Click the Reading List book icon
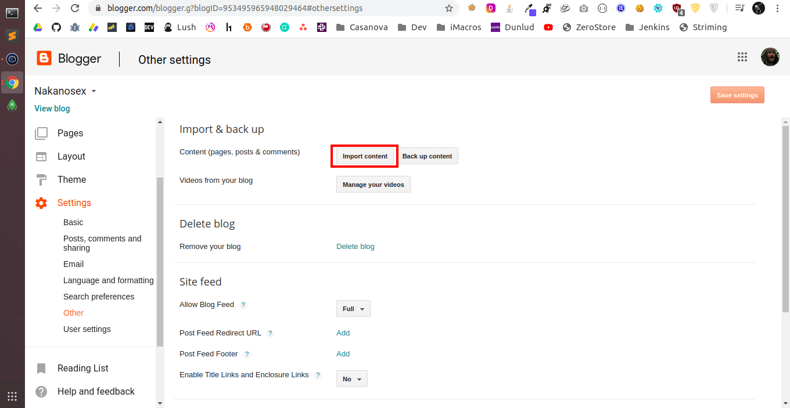790x408 pixels. pos(41,368)
